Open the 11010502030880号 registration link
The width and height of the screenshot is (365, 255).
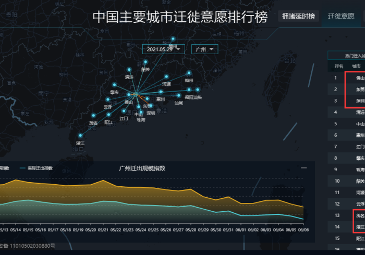[32, 246]
